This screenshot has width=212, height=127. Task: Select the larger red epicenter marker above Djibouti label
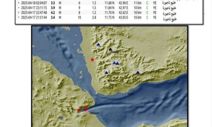coord(86,108)
